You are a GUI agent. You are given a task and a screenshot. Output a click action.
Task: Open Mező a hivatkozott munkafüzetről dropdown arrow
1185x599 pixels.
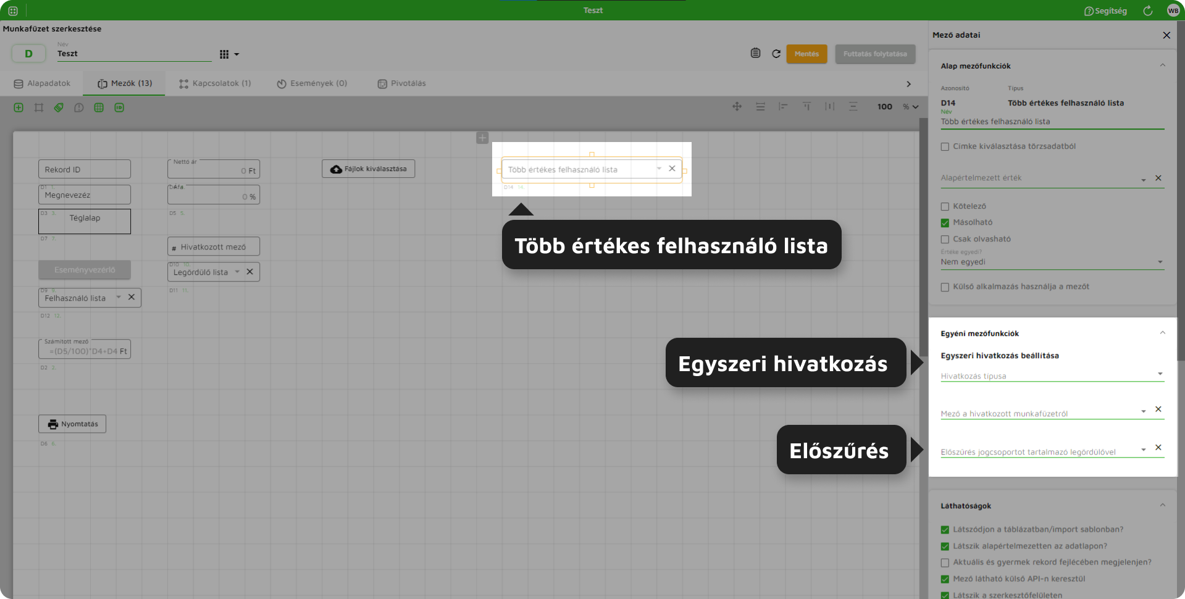click(1144, 411)
